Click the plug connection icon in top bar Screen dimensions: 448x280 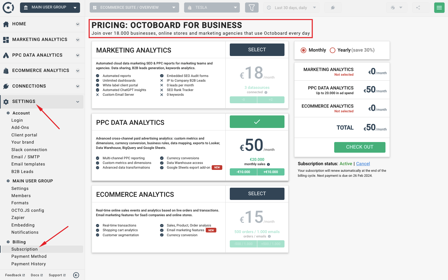point(333,8)
